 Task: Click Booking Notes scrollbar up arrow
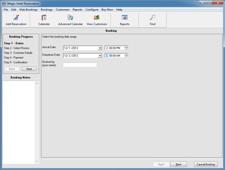(37, 83)
